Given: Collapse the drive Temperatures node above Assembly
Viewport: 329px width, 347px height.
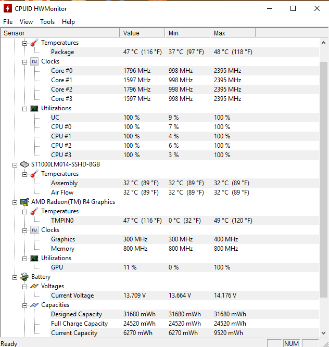Looking at the screenshot, I should [24, 174].
